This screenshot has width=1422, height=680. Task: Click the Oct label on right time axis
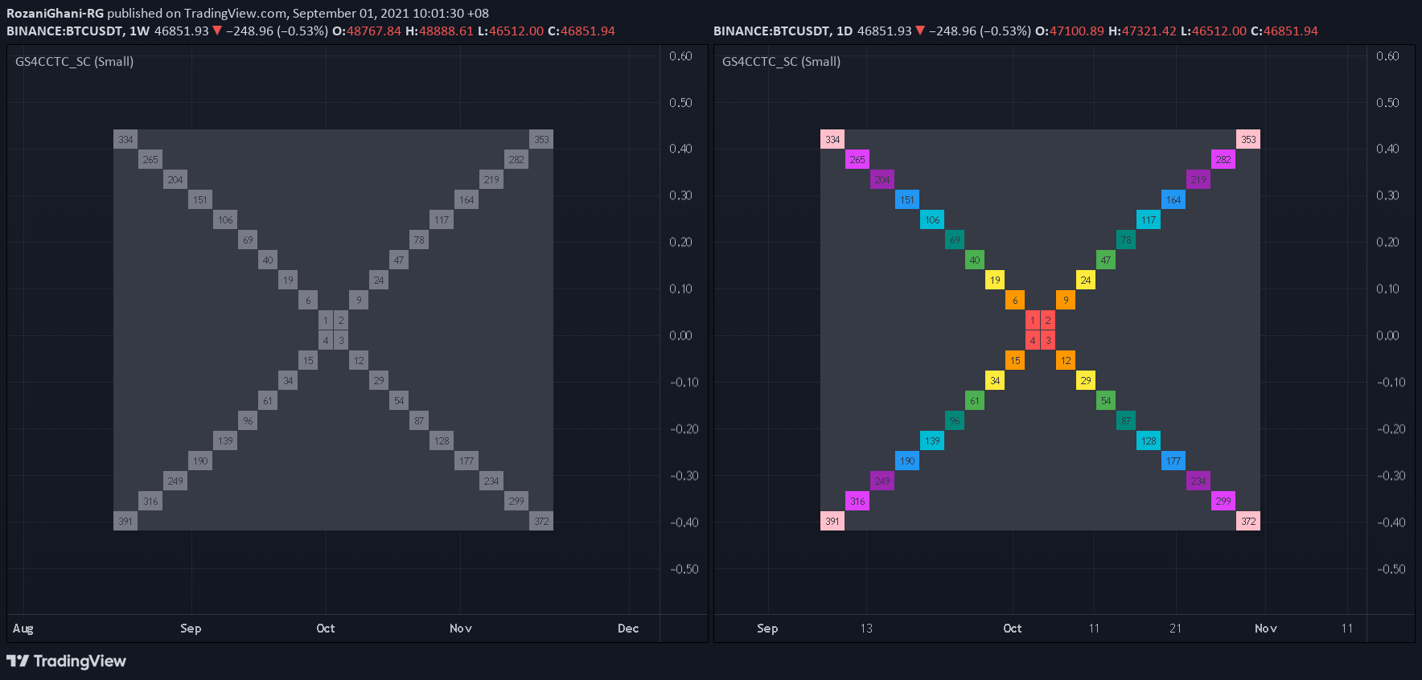coord(1013,629)
